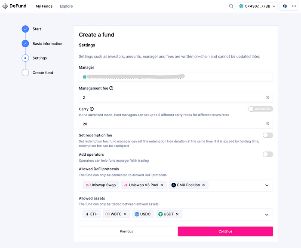Remove USDT from allowed assets
Image resolution: width=301 pixels, height=248 pixels.
pyautogui.click(x=177, y=214)
